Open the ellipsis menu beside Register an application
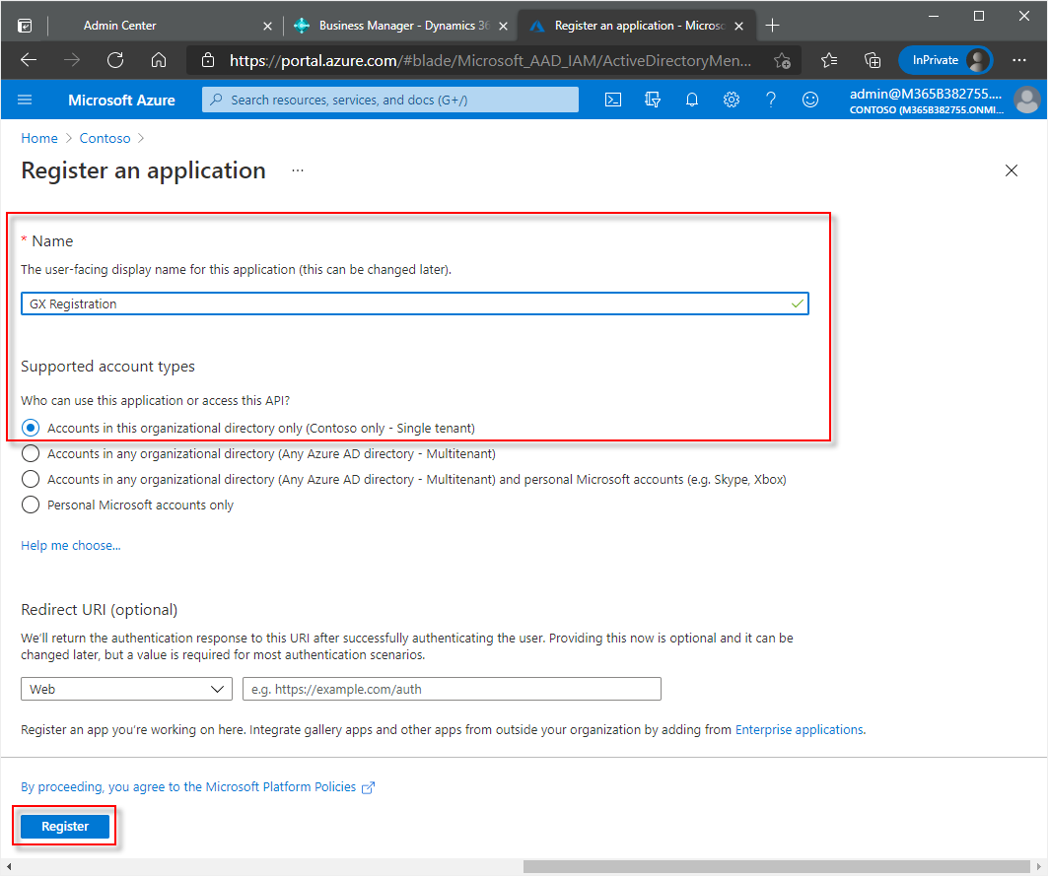 (x=297, y=170)
